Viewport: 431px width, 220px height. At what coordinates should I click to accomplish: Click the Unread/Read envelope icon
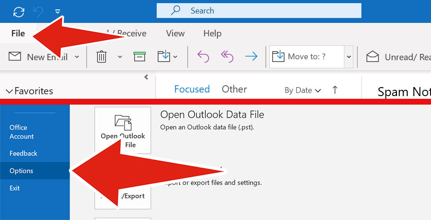373,57
